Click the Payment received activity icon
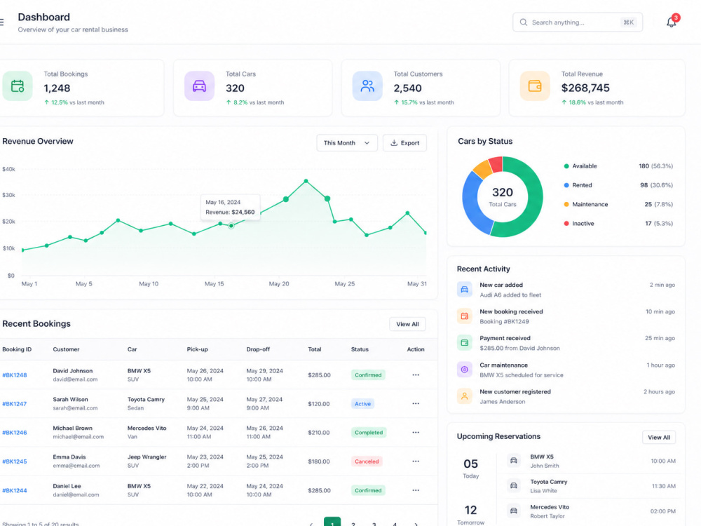 [465, 343]
